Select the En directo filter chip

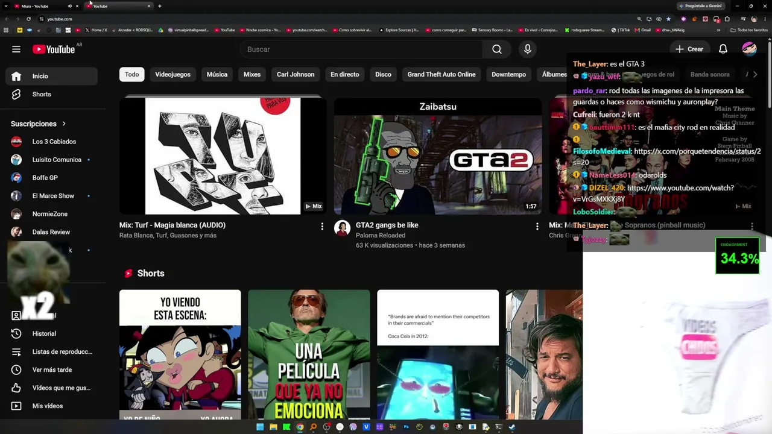[x=345, y=74]
